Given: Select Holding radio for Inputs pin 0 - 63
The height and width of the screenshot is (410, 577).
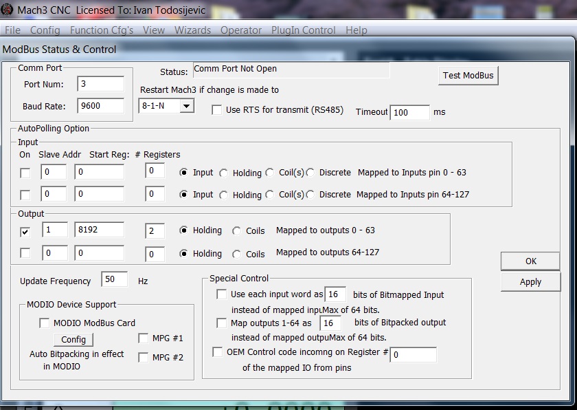Looking at the screenshot, I should tap(223, 173).
